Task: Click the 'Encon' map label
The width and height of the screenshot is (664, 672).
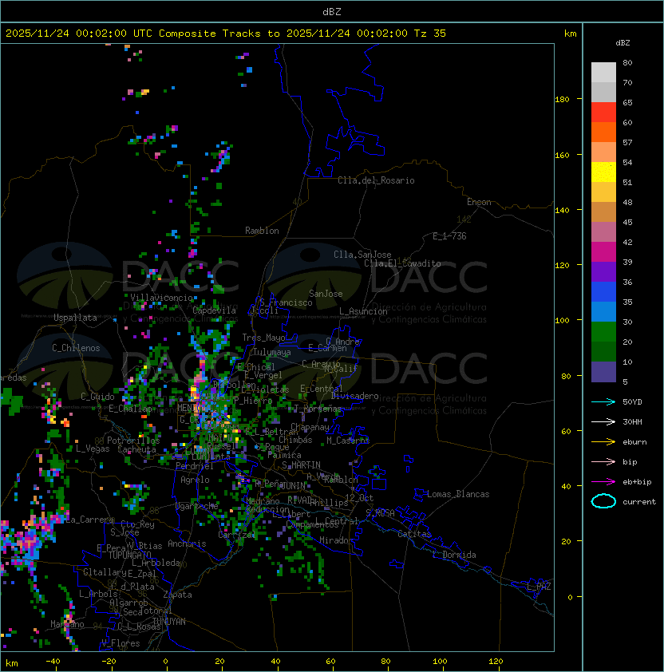Action: click(479, 202)
